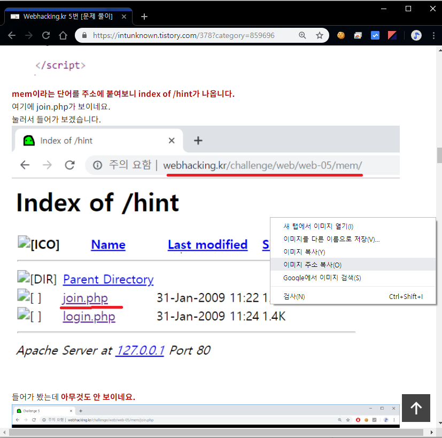The height and width of the screenshot is (438, 442).
Task: Open the join.php link
Action: tap(85, 298)
